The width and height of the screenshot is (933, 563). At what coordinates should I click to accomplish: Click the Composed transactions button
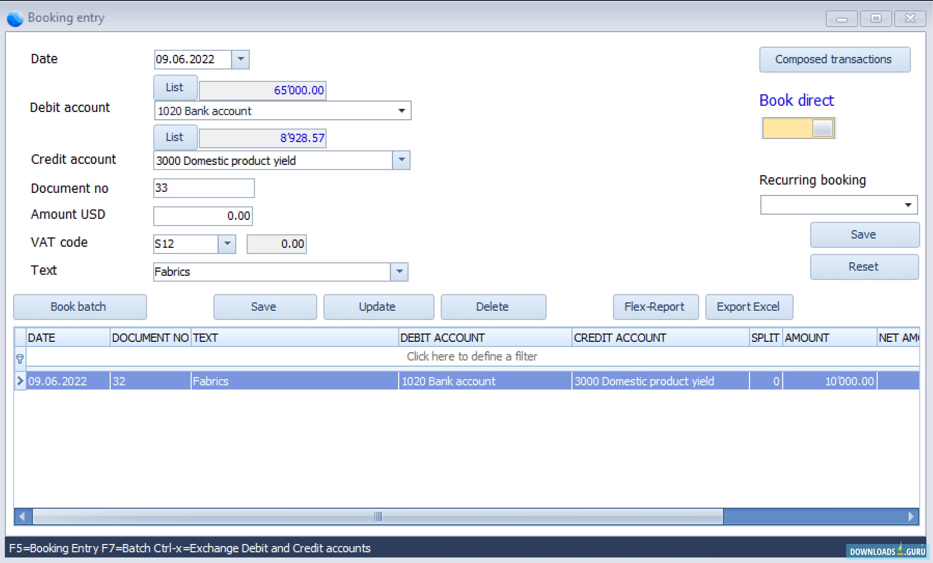834,59
